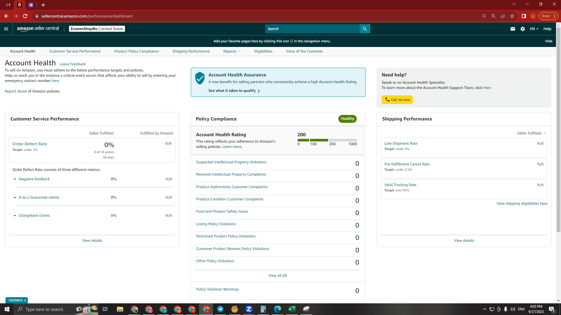The height and width of the screenshot is (315, 561).
Task: Open File Explorer from the taskbar
Action: point(120,309)
